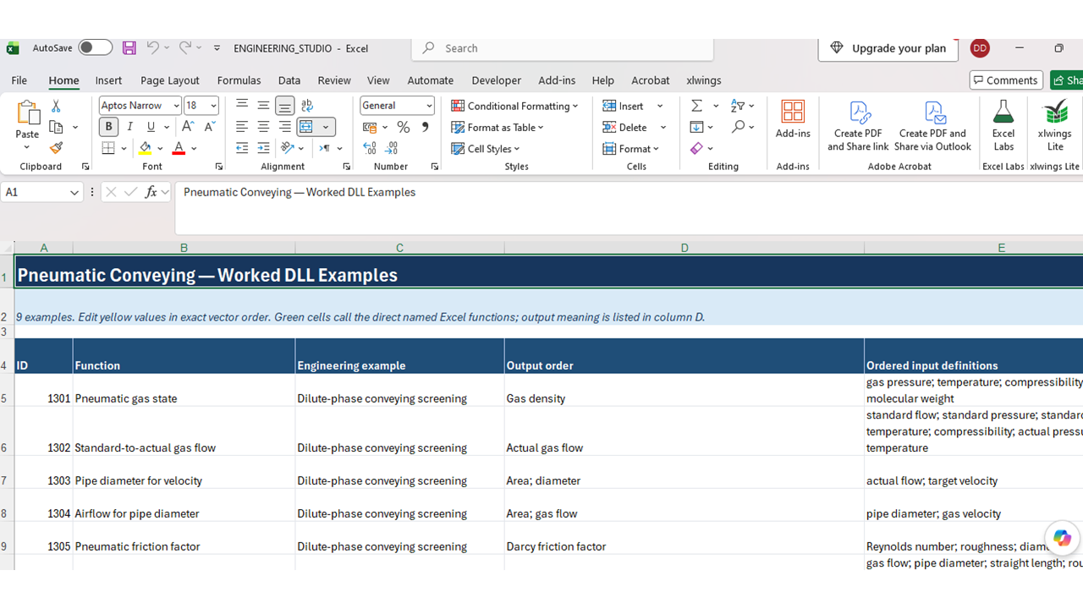Expand the Format as Table menu
Viewport: 1083px width, 609px height.
[498, 127]
